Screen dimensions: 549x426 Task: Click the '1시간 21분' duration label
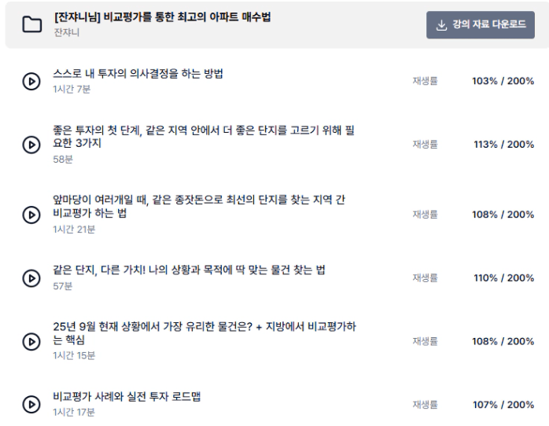coord(74,230)
